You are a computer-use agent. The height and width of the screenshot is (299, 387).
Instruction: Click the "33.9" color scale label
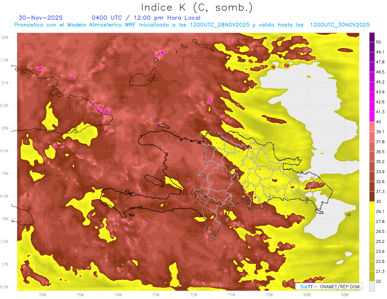click(x=380, y=172)
